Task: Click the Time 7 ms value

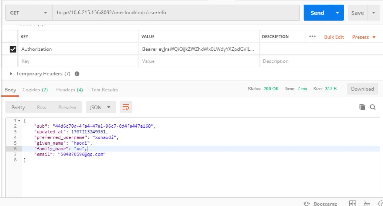Action: click(x=302, y=89)
